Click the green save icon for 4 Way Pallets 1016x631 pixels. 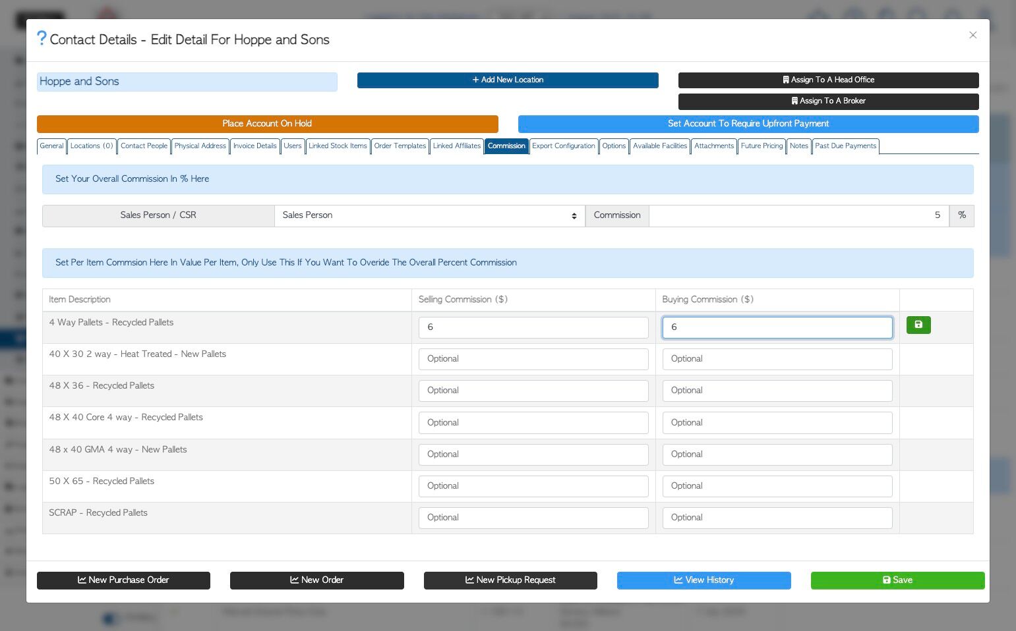tap(918, 325)
